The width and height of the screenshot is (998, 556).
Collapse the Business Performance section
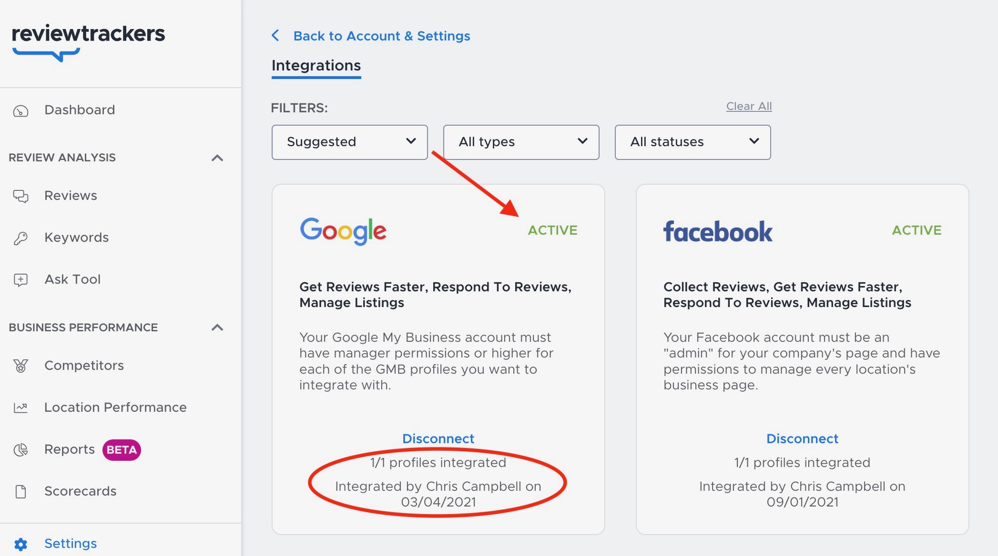click(x=217, y=328)
